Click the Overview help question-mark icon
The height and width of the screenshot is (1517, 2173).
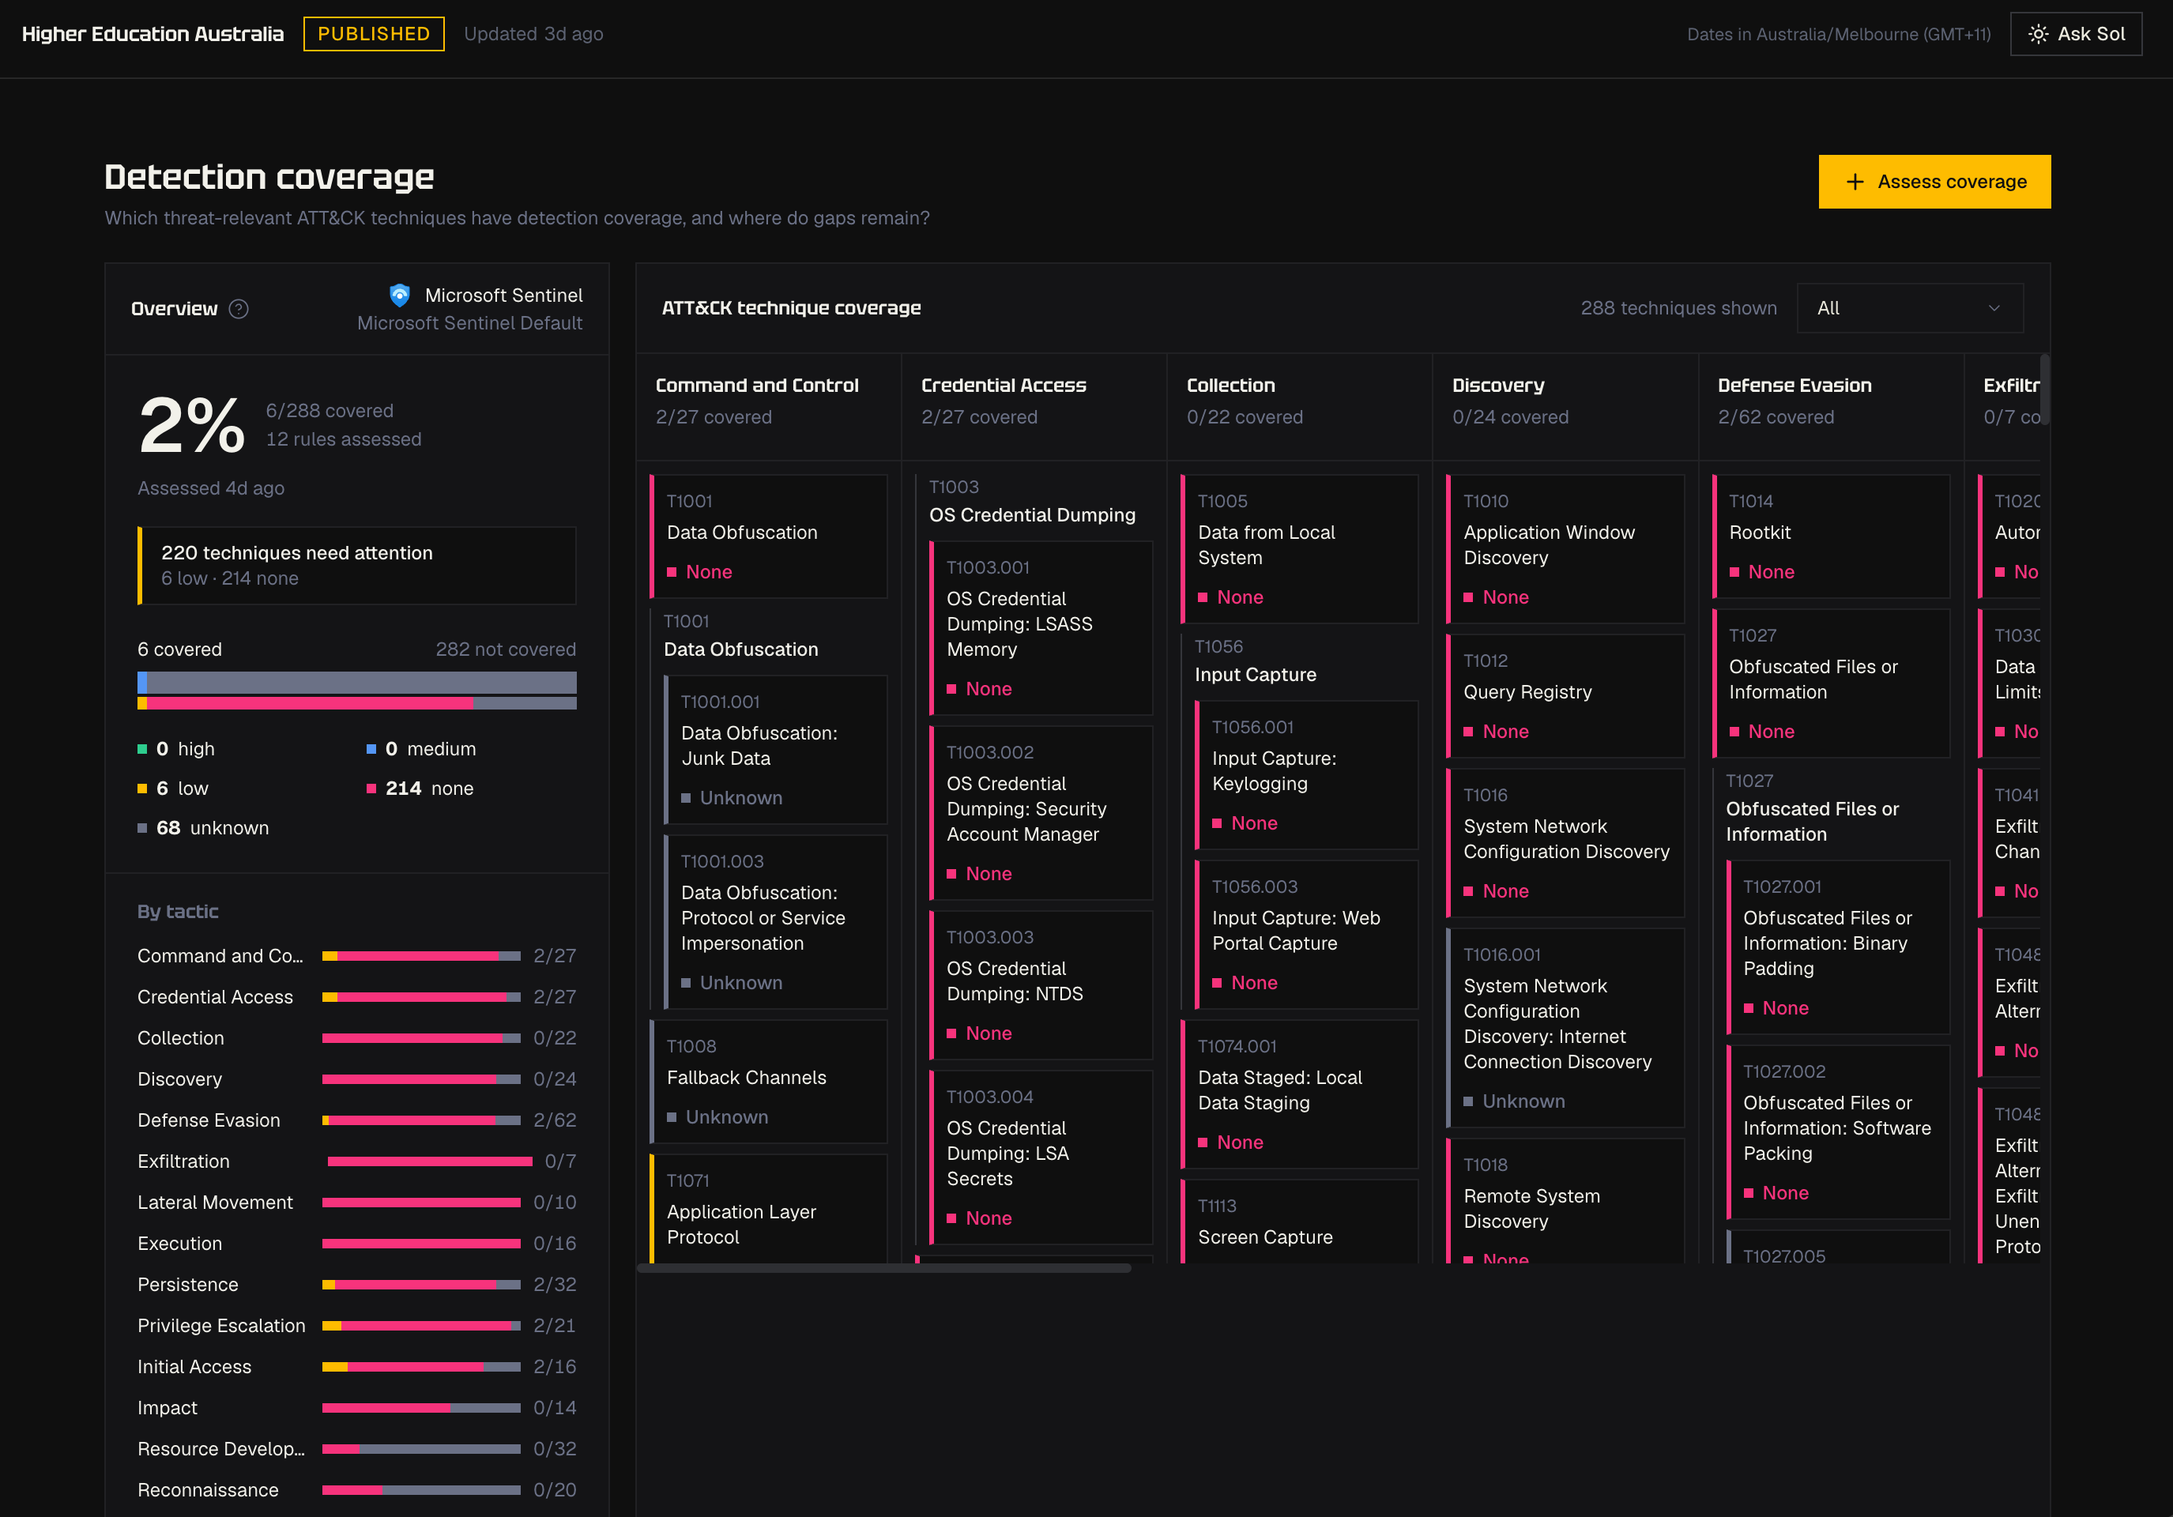239,308
